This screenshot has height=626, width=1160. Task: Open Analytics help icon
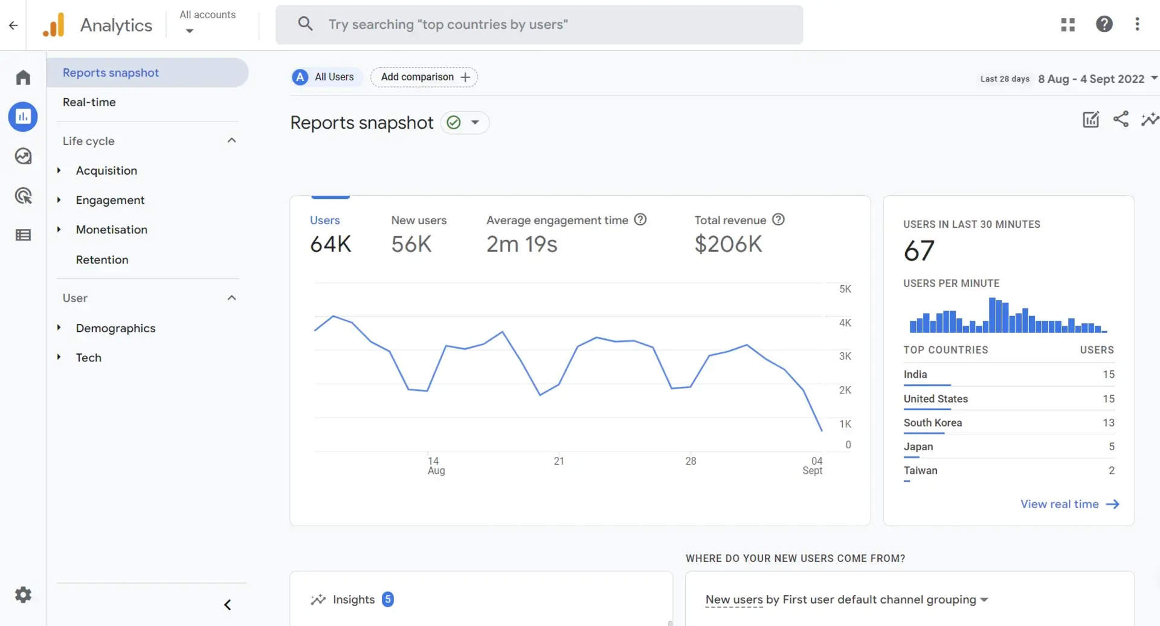coord(1104,24)
